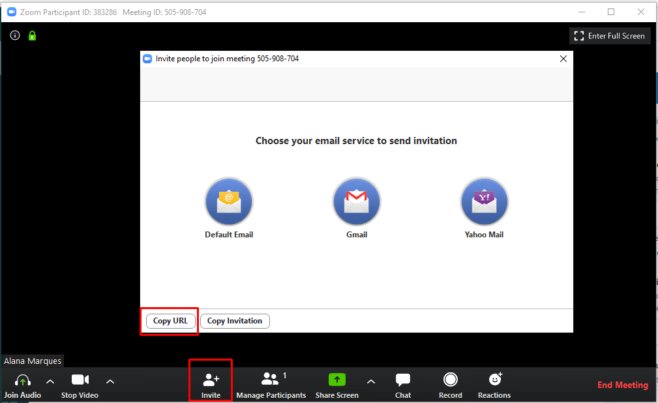The width and height of the screenshot is (658, 403).
Task: Click the meeting information icon
Action: click(x=15, y=36)
